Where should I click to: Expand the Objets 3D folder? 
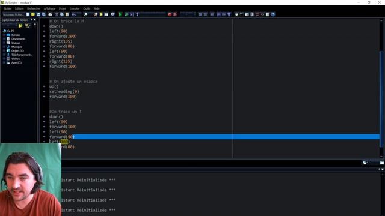click(x=4, y=50)
